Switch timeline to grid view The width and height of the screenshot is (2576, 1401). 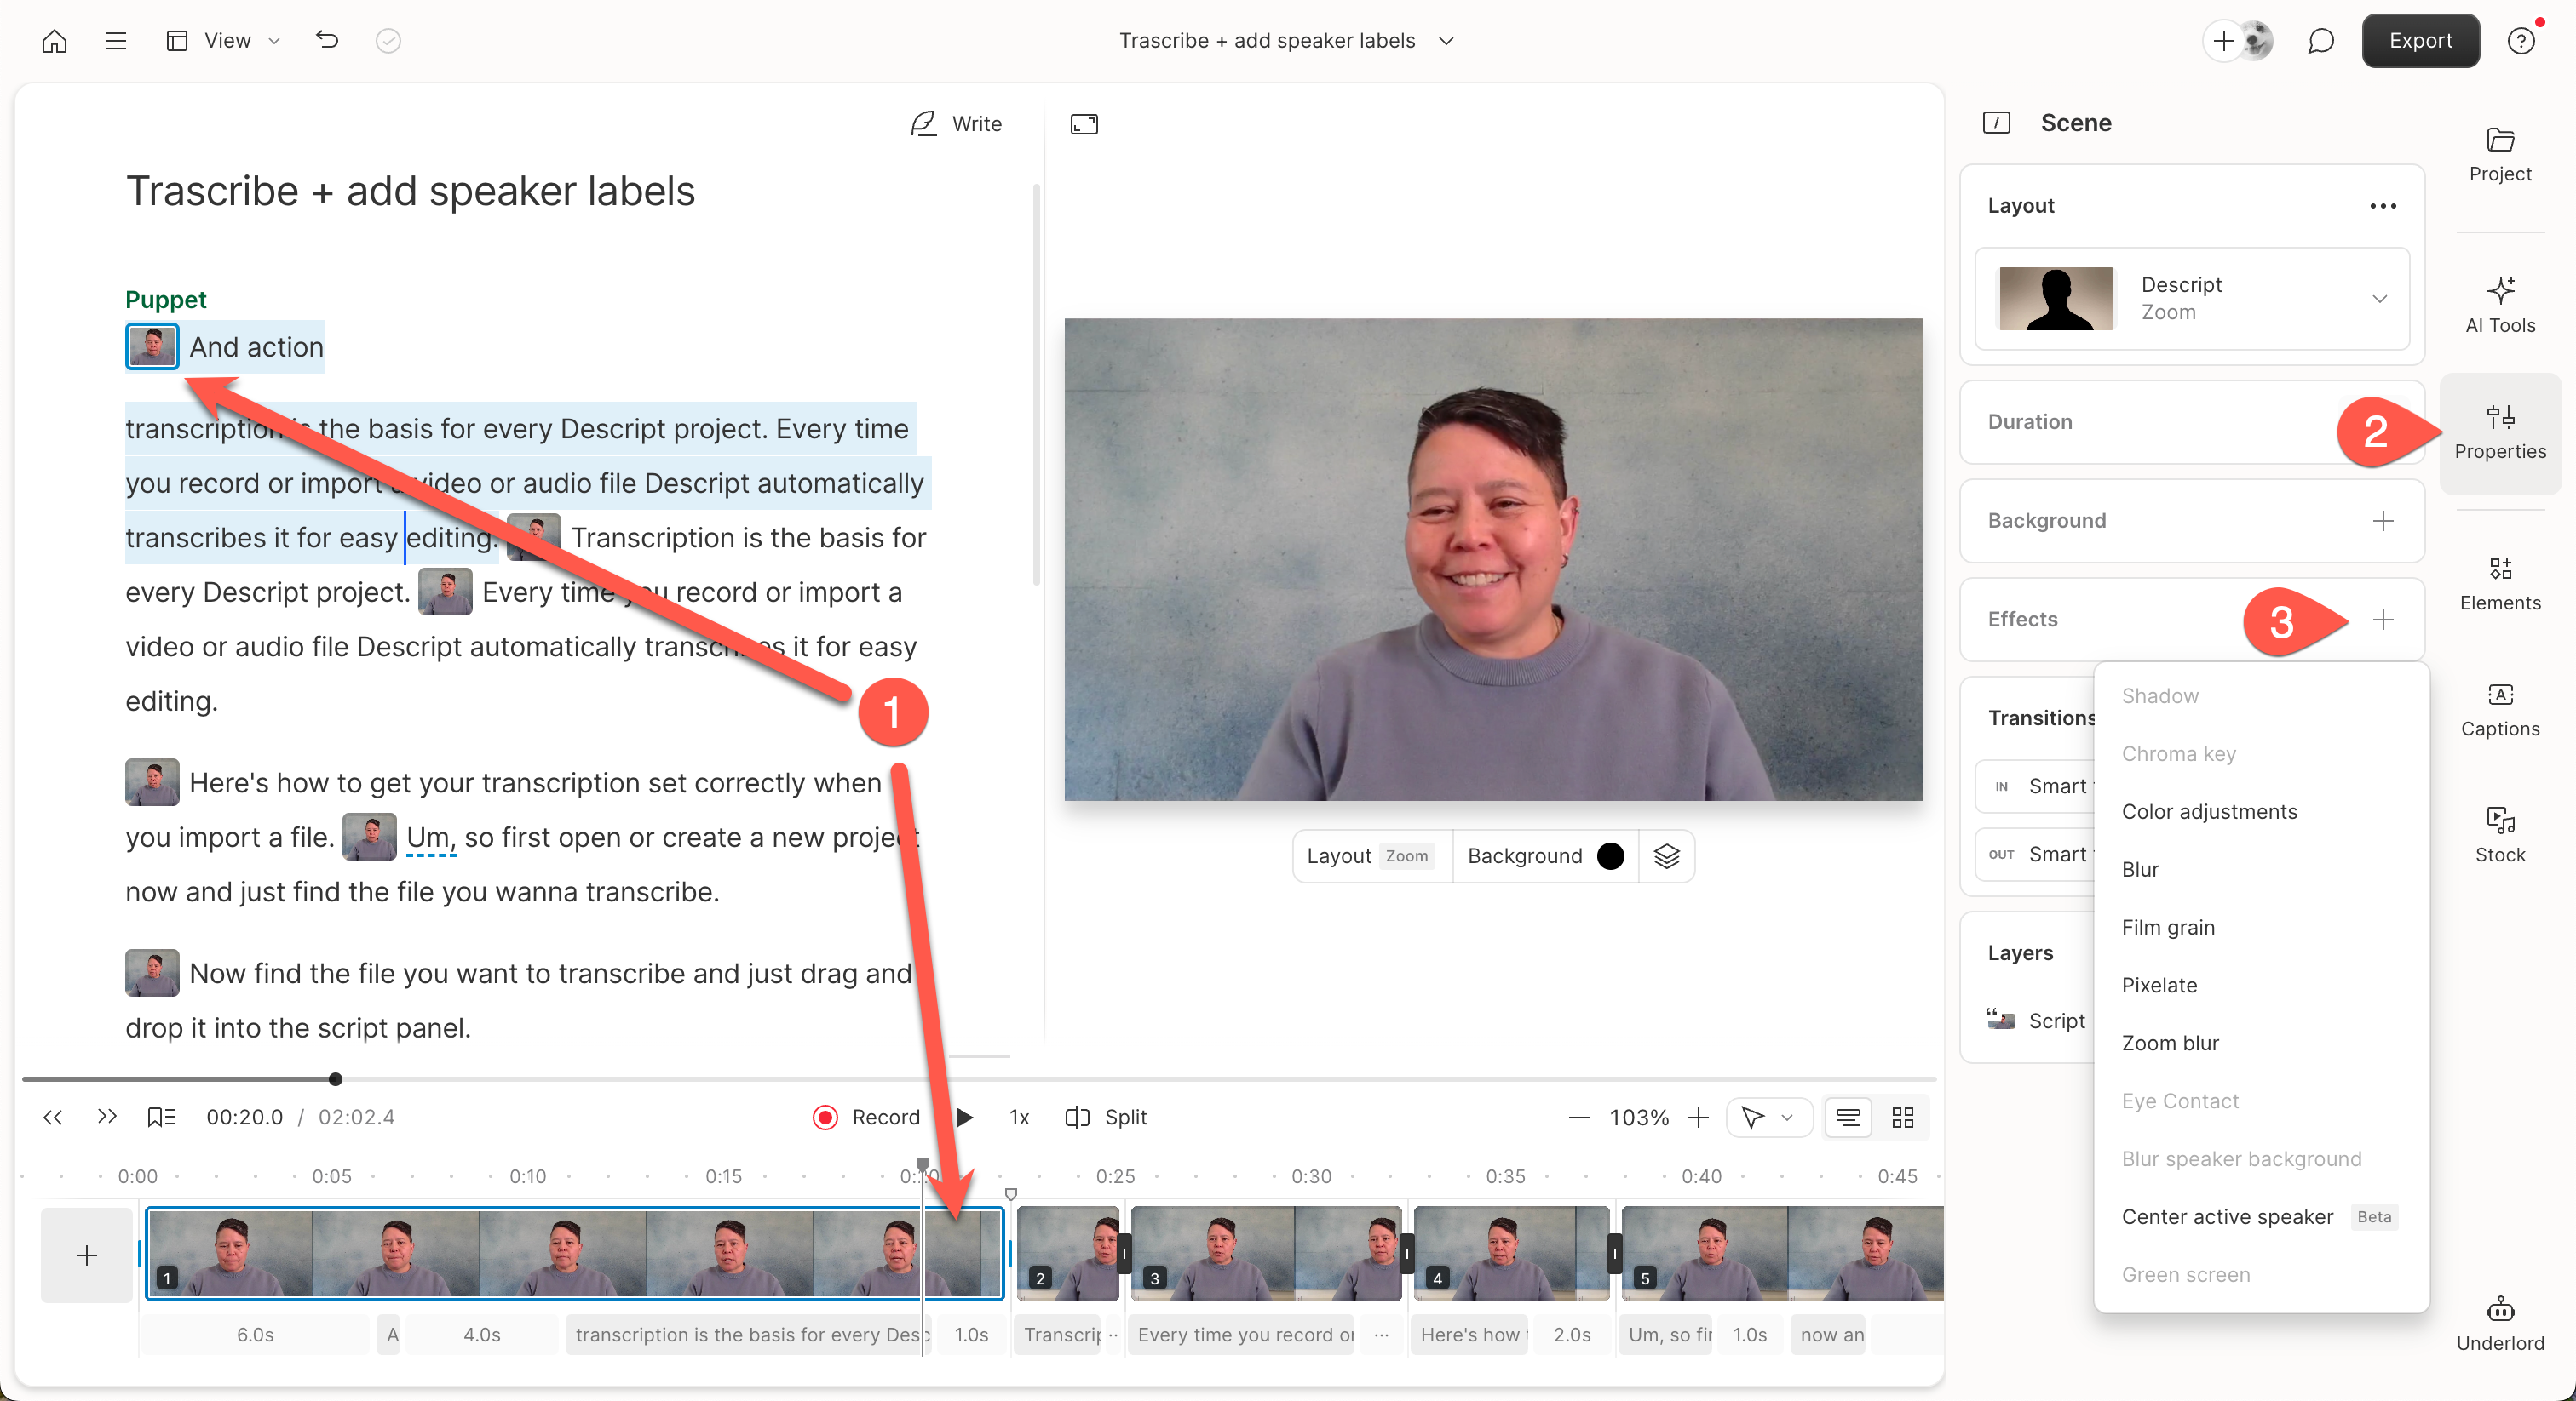(x=1902, y=1118)
